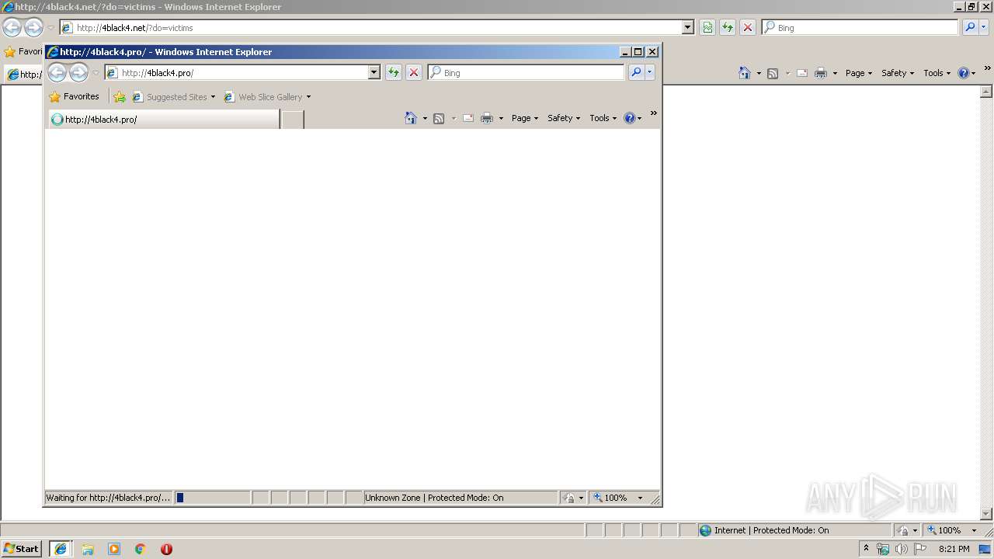The height and width of the screenshot is (559, 994).
Task: Click Refresh icon in background window address bar
Action: click(x=728, y=27)
